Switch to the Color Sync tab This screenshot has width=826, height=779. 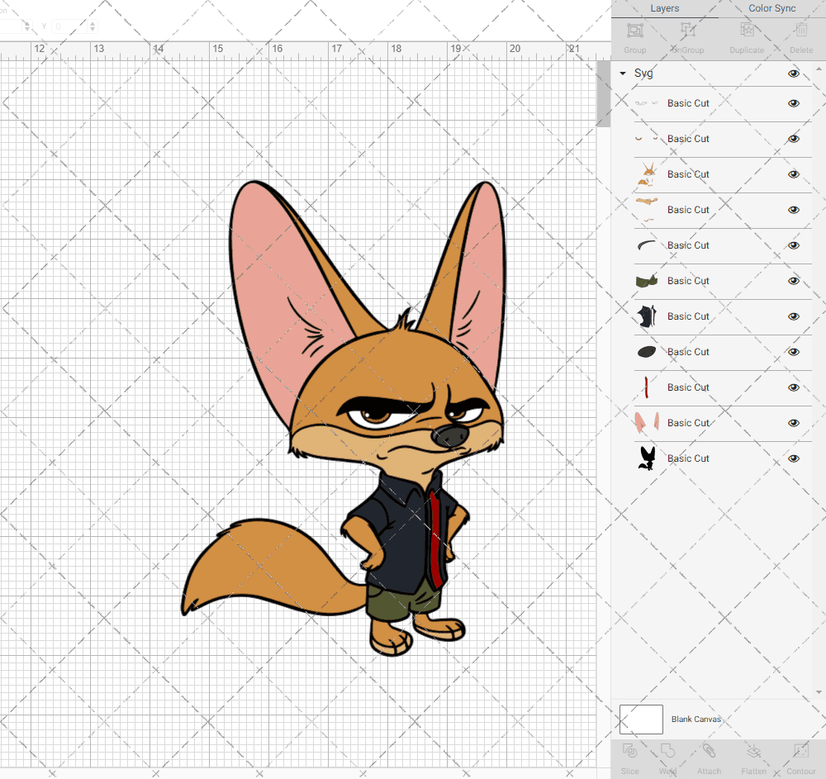point(771,8)
